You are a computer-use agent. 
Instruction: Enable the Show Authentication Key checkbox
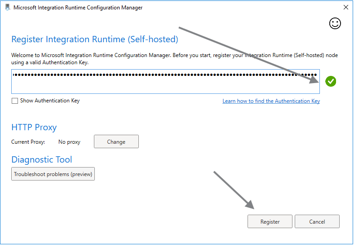[15, 101]
